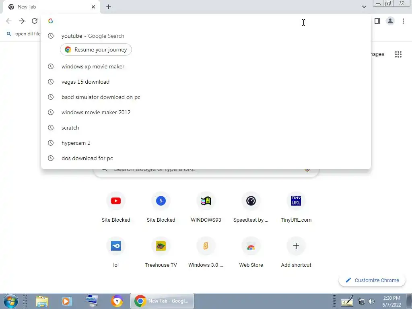
Task: Open the Chrome three-dot menu
Action: [x=403, y=21]
